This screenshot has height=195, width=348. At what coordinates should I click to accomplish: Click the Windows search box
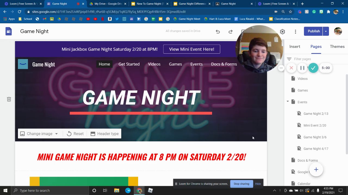(50, 190)
